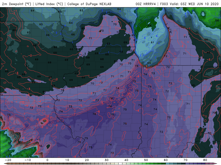
Task: Click the "-10" color bar label
Action: pyautogui.click(x=28, y=160)
